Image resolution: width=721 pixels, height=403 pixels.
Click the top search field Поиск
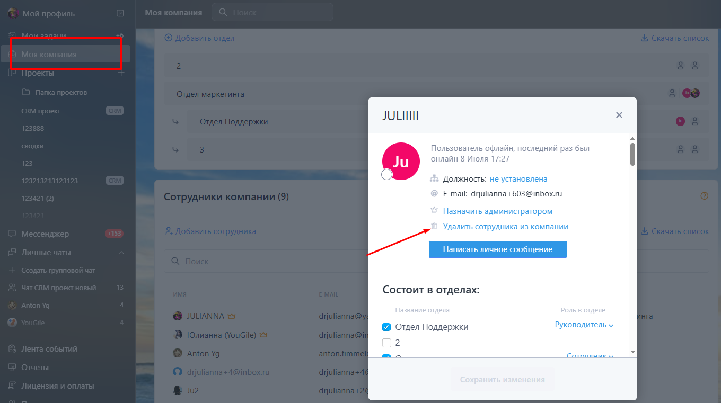click(272, 12)
